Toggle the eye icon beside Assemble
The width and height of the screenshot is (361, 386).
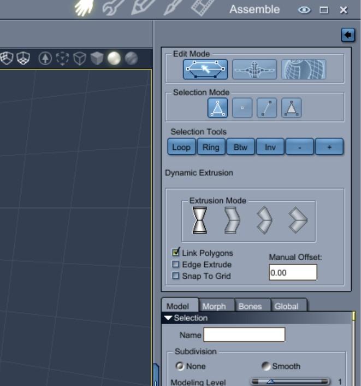click(x=304, y=10)
